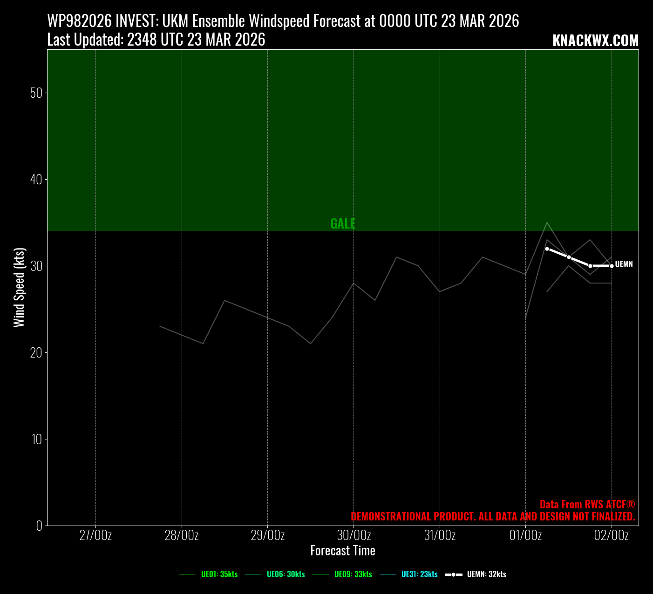The width and height of the screenshot is (653, 594).
Task: Click the KNACKWX.COM watermark link
Action: tap(595, 41)
